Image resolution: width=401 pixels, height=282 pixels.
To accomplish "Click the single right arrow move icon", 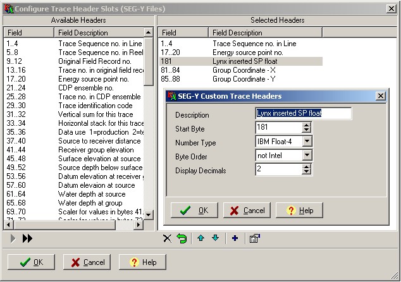I will tap(13, 238).
